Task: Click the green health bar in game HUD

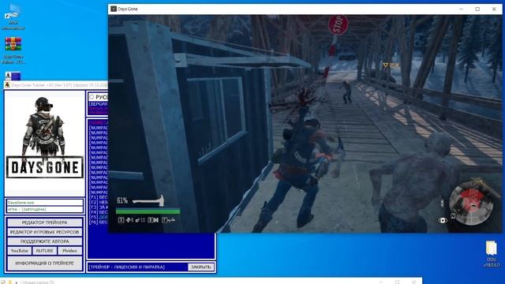Action: point(148,211)
